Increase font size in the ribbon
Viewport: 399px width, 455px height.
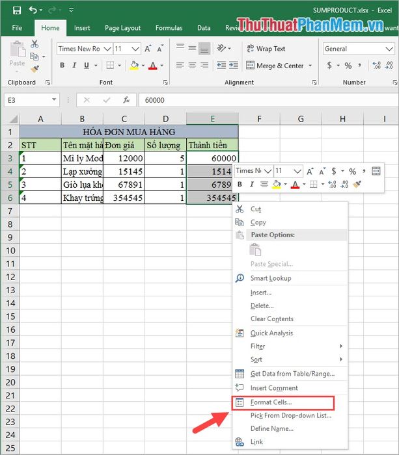[148, 49]
